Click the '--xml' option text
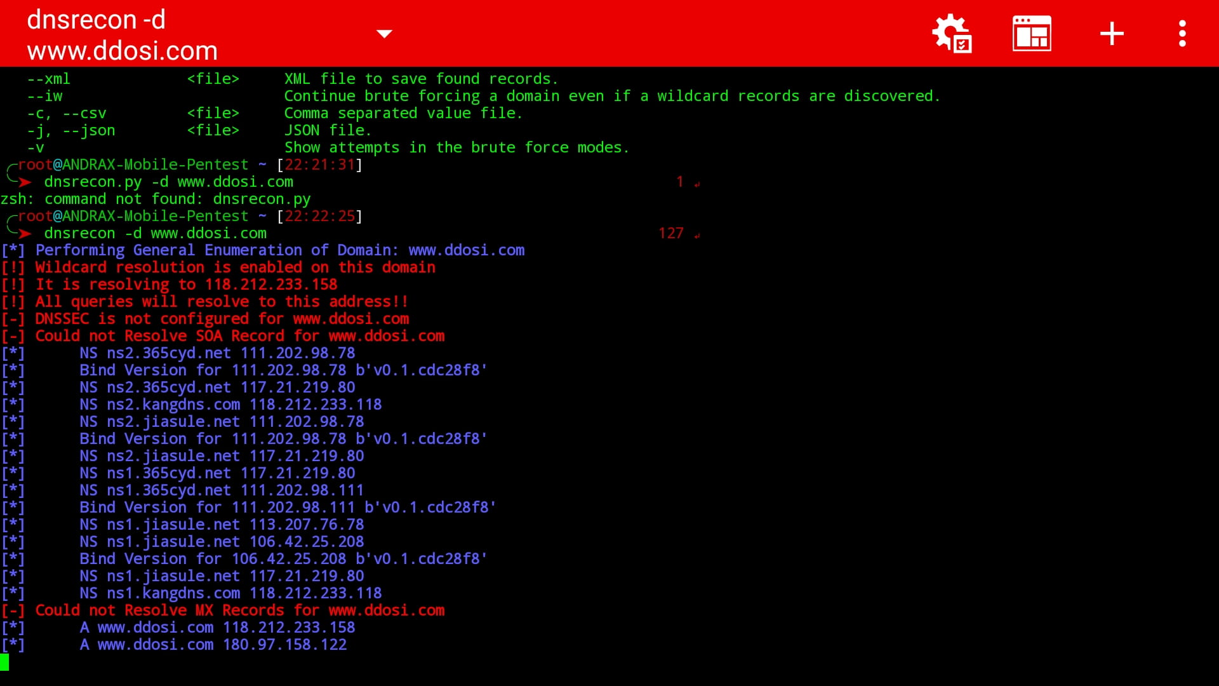Image resolution: width=1219 pixels, height=686 pixels. click(49, 79)
